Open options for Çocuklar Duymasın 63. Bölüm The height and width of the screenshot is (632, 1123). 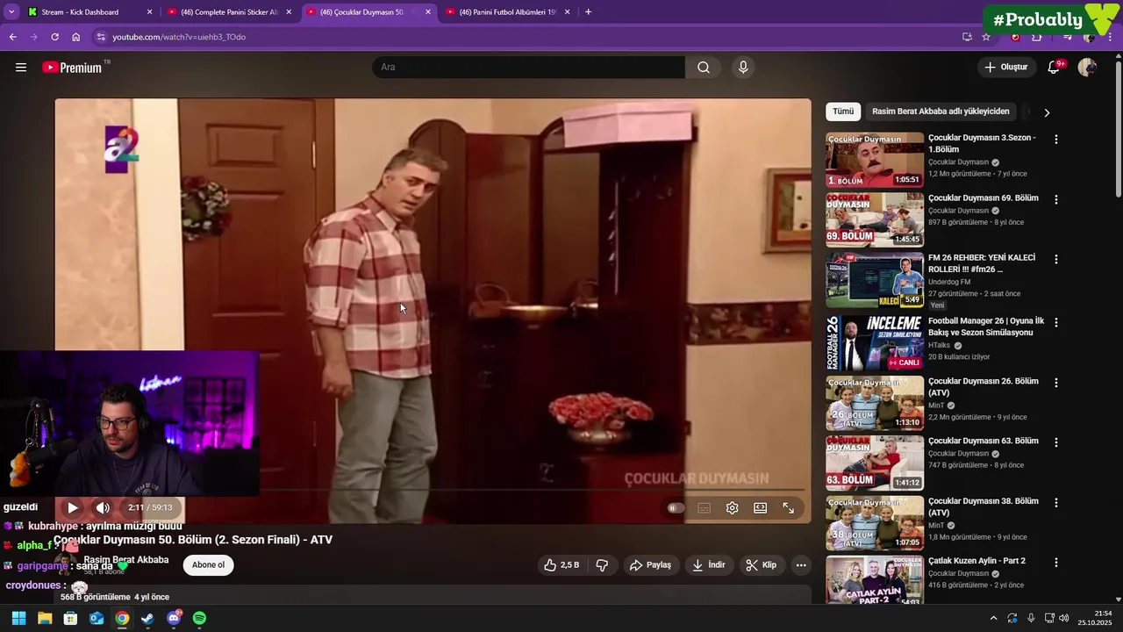(1056, 442)
